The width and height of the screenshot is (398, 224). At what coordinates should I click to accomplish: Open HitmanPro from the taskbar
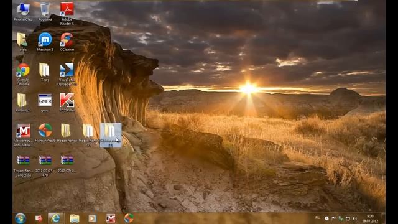(129, 218)
